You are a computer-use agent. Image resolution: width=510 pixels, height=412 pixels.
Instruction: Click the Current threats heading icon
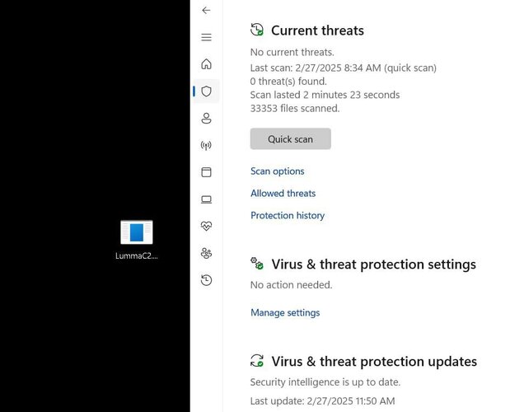point(257,30)
